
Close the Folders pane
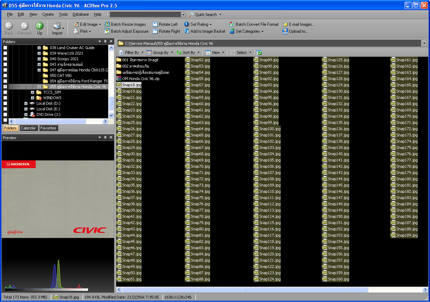coord(111,41)
